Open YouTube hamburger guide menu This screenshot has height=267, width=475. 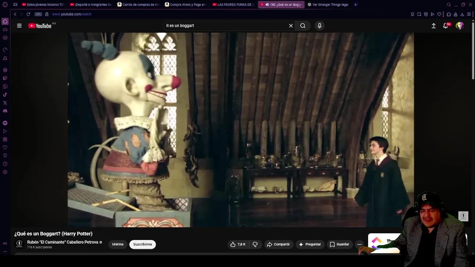[19, 26]
